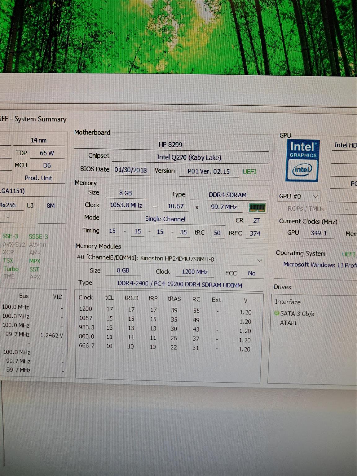
Task: Click the Turbo CPU feature label
Action: [11, 269]
